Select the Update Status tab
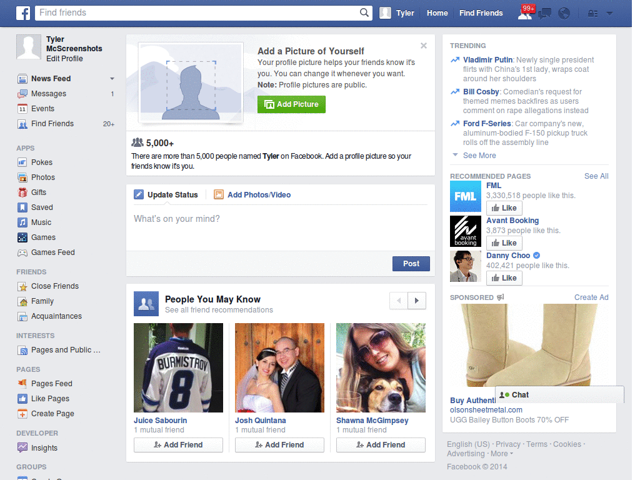 [166, 195]
